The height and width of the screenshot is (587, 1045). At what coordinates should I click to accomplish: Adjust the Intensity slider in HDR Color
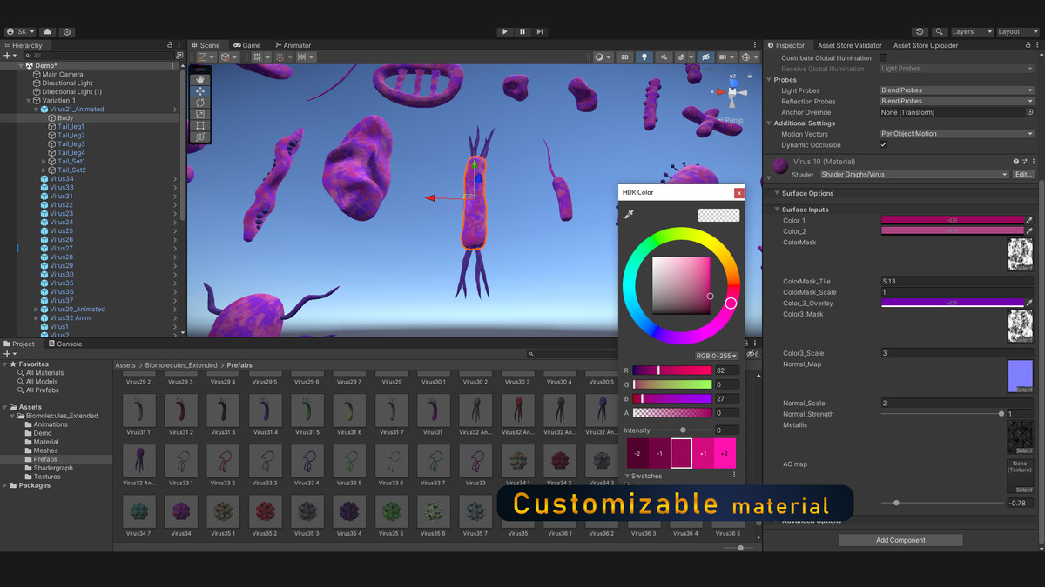[682, 430]
